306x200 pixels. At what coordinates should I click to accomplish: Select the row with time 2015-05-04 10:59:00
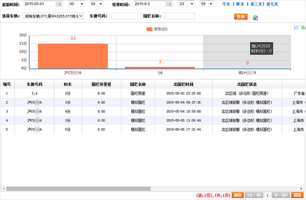153,111
